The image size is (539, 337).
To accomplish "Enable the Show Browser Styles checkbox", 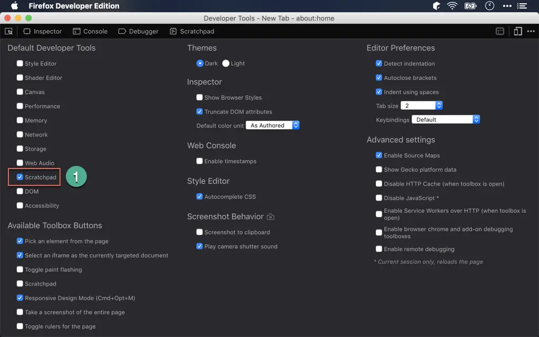I will (x=199, y=97).
